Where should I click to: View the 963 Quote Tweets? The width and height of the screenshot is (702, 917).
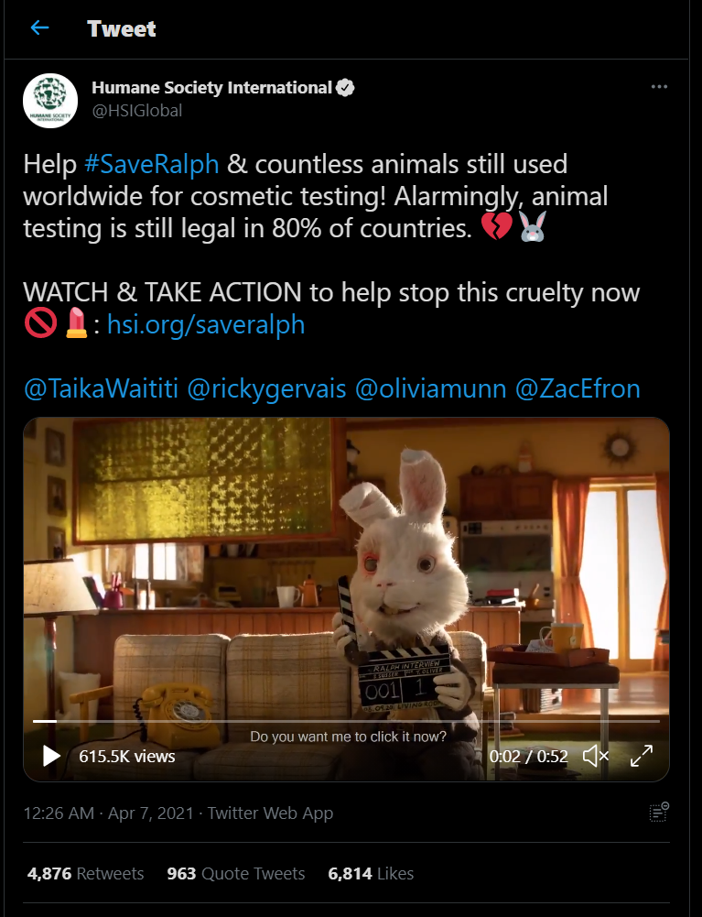[235, 873]
